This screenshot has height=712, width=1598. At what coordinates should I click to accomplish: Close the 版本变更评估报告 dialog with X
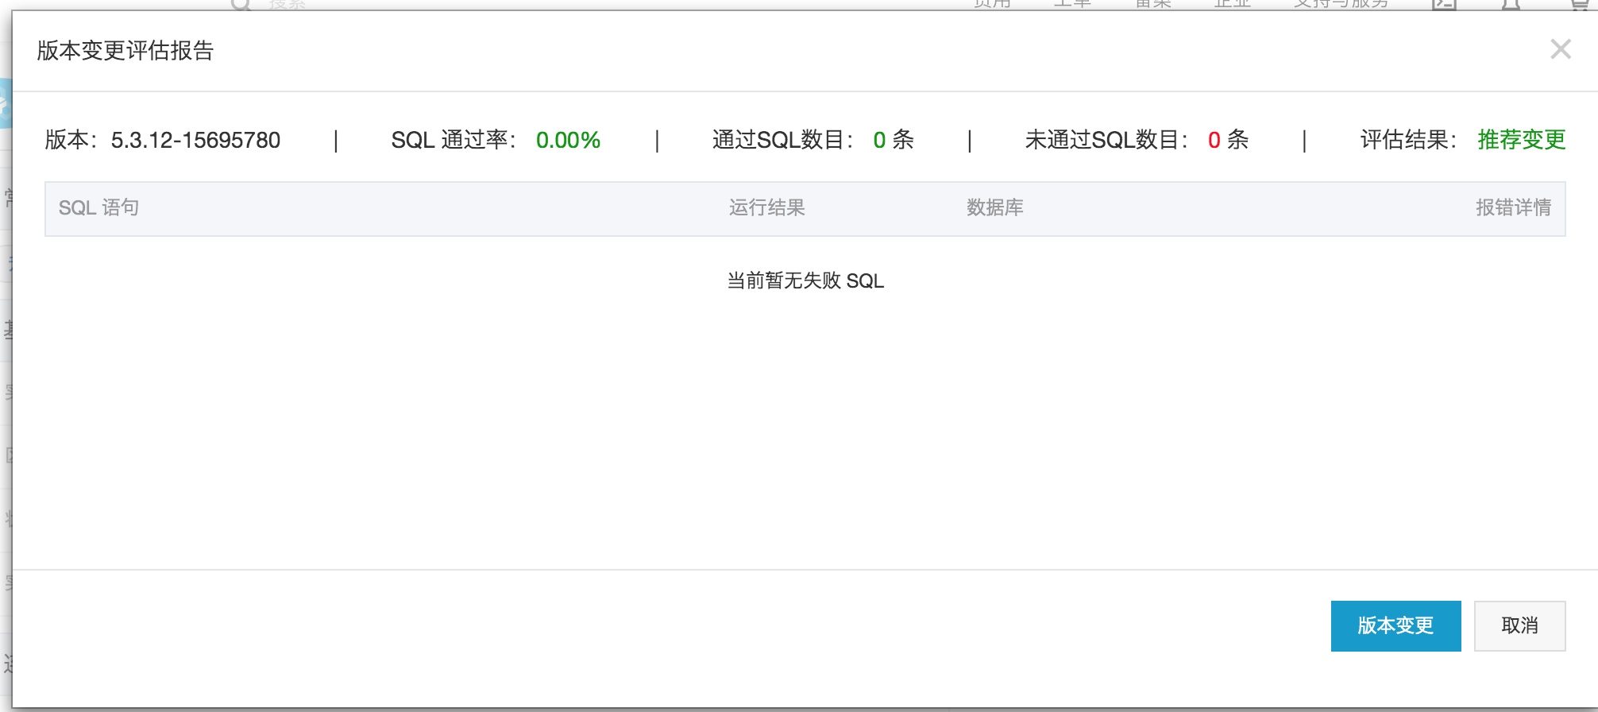[1561, 49]
